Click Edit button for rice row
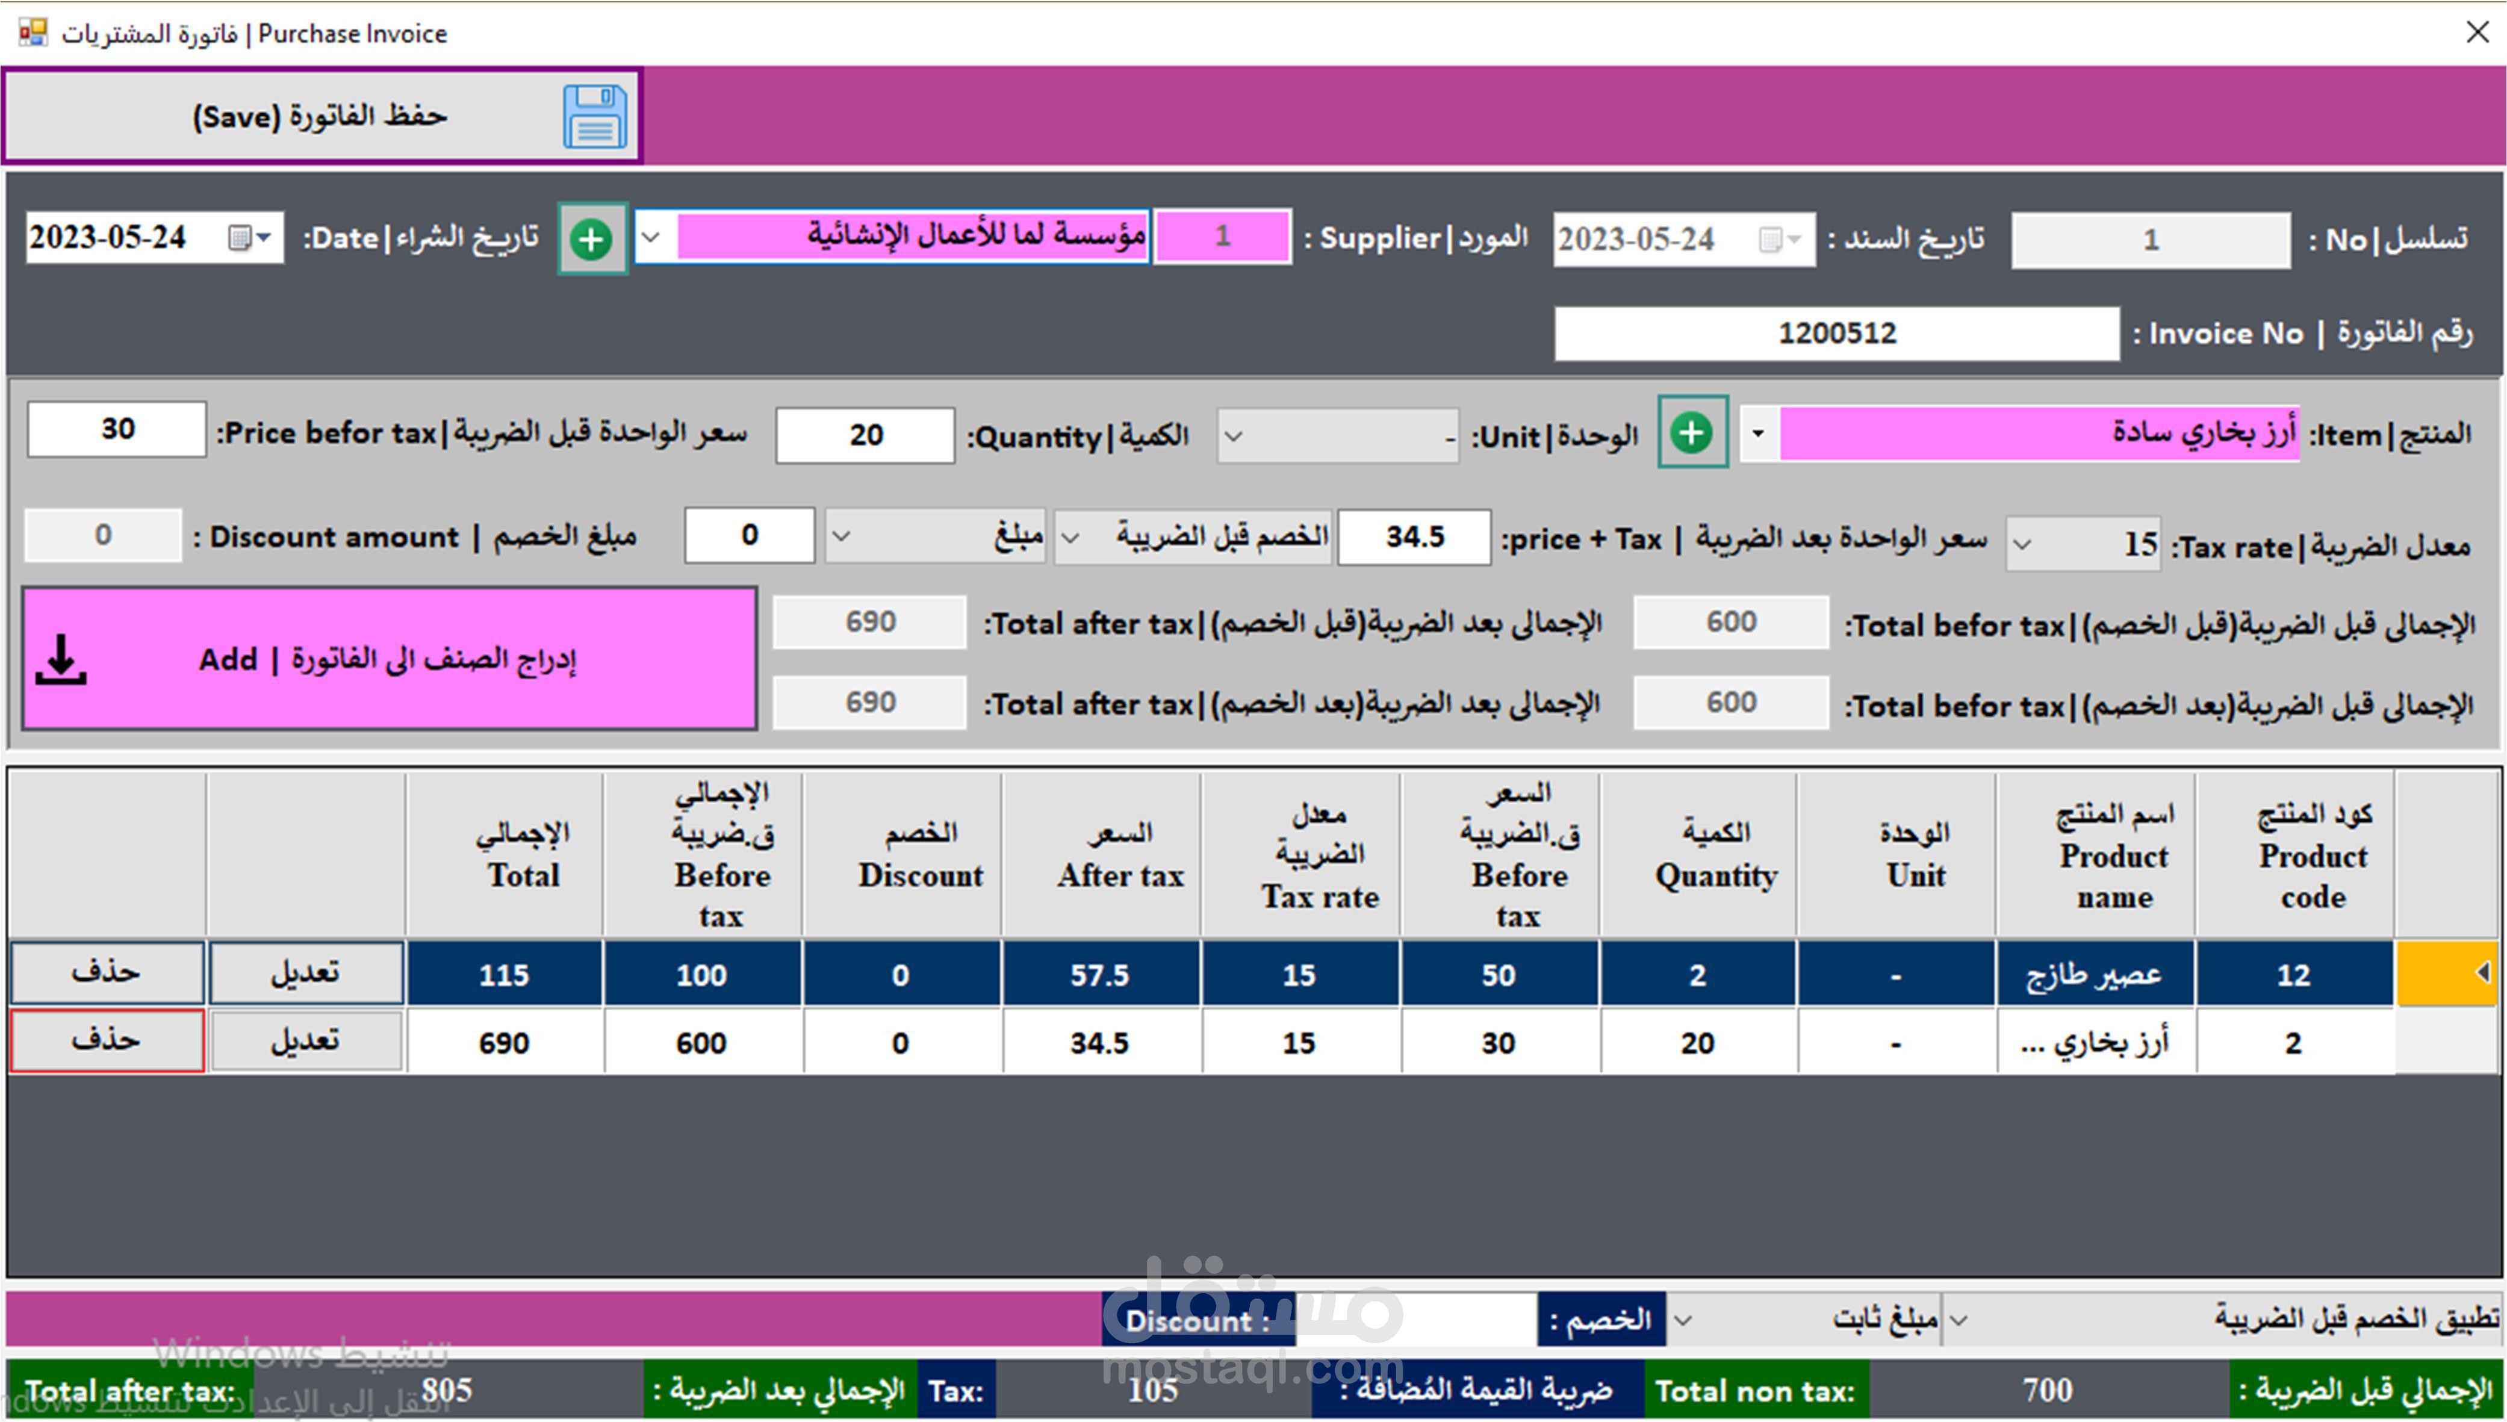Viewport: 2507px width, 1422px height. [306, 1041]
